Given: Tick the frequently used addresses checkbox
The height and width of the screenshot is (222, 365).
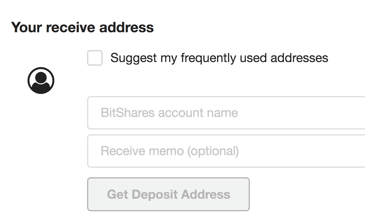Looking at the screenshot, I should tap(95, 58).
